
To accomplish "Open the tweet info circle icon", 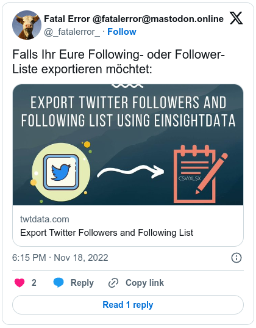I will 236,258.
